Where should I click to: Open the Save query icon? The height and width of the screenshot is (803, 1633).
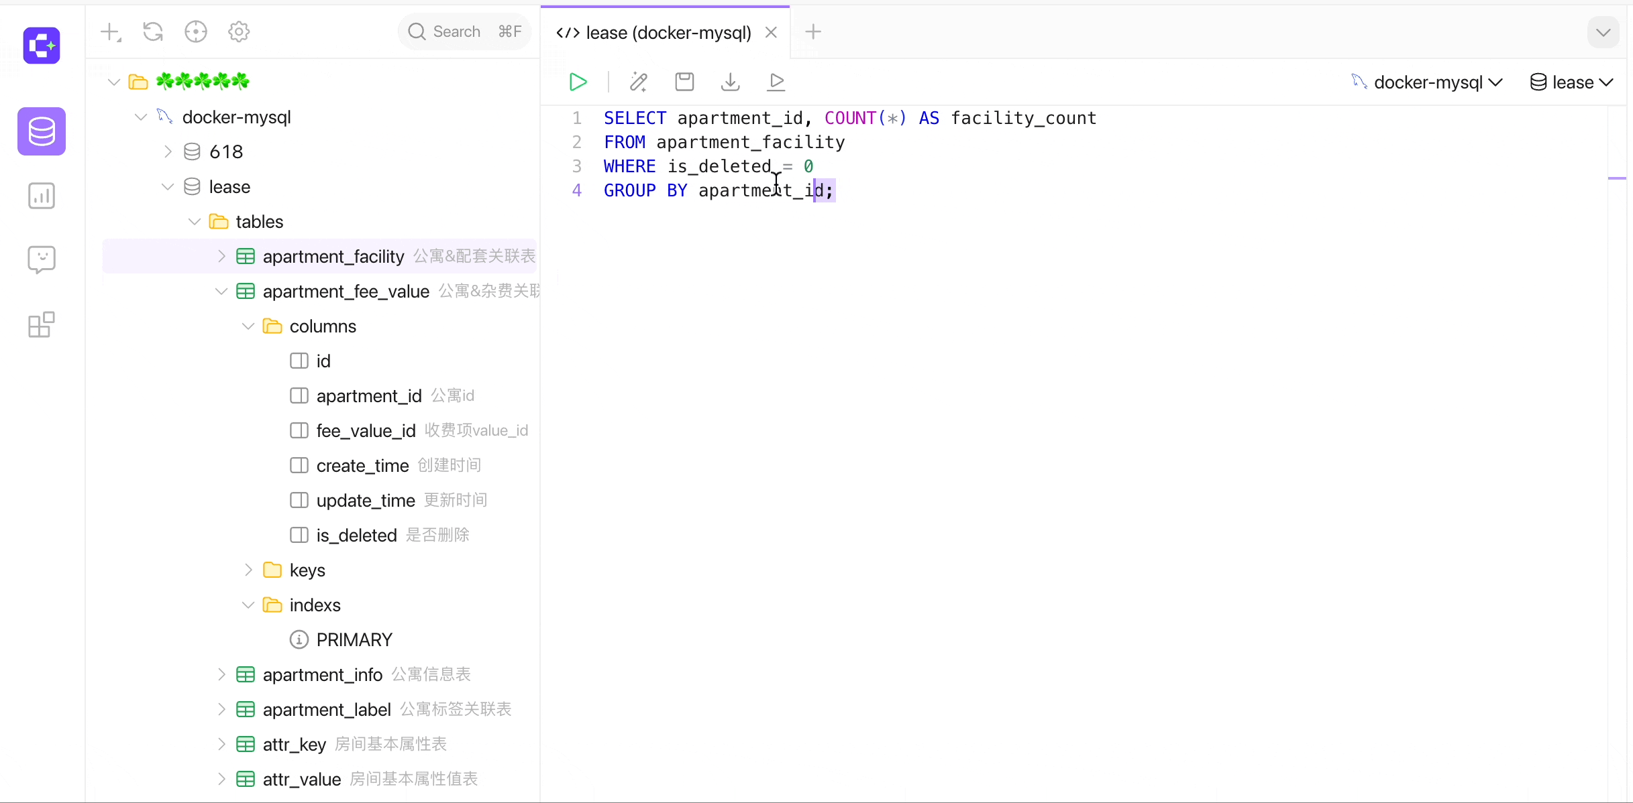pyautogui.click(x=685, y=82)
